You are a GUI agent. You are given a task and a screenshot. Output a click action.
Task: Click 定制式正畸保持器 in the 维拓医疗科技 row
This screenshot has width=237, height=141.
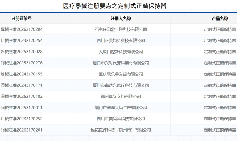click(x=220, y=130)
